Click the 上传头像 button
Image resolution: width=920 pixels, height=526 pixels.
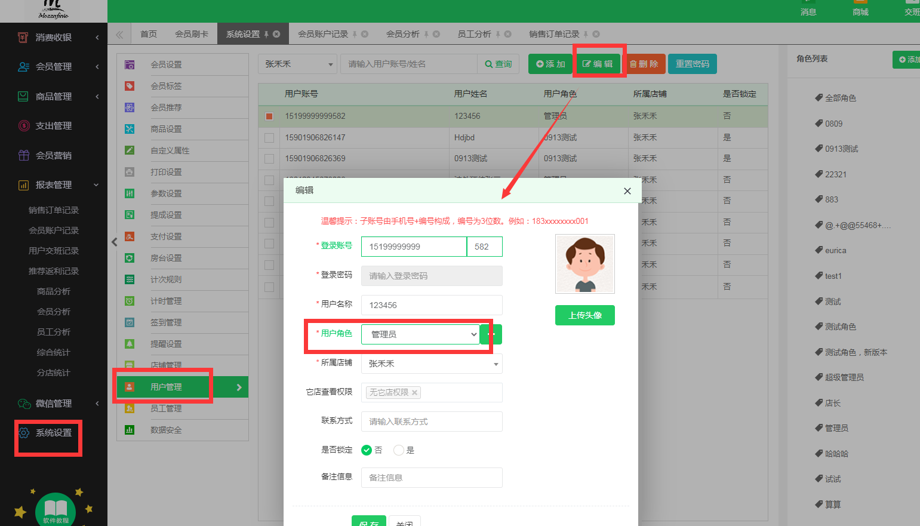pyautogui.click(x=584, y=315)
